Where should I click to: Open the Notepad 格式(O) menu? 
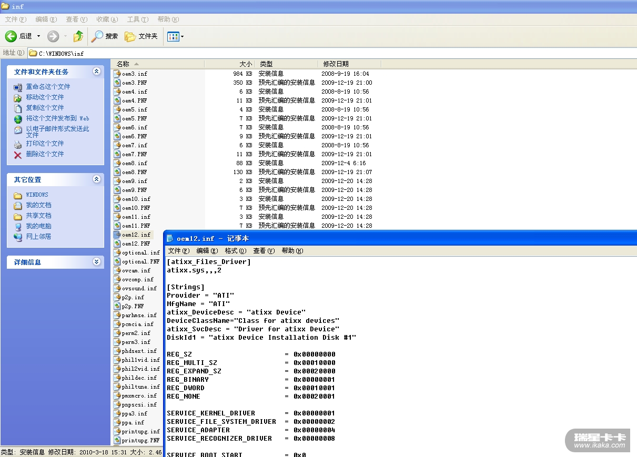click(x=235, y=251)
